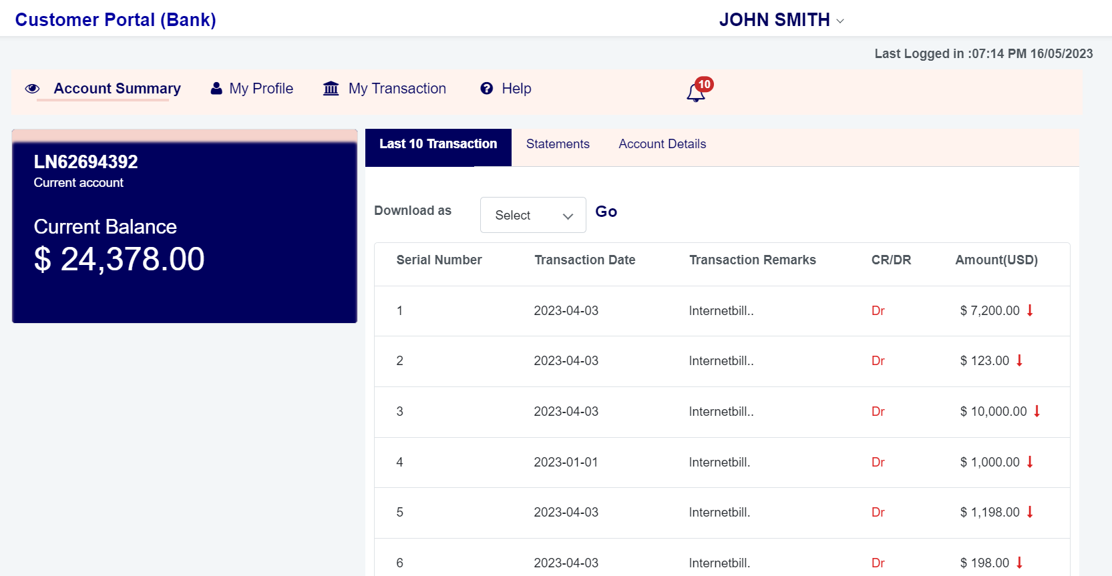Switch to the Statements tab
The image size is (1112, 576).
point(558,144)
